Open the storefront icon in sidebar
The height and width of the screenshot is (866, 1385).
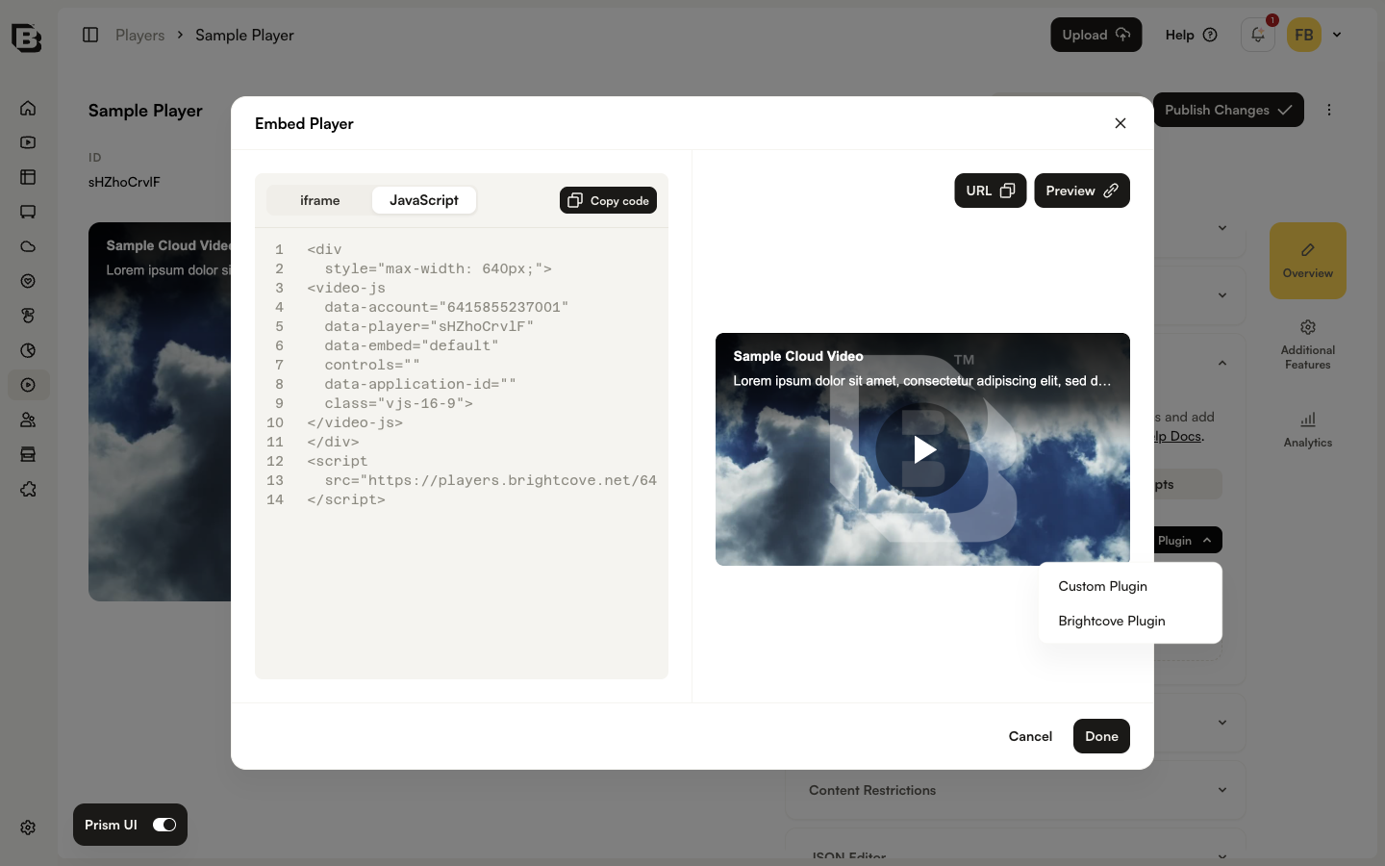click(x=28, y=454)
